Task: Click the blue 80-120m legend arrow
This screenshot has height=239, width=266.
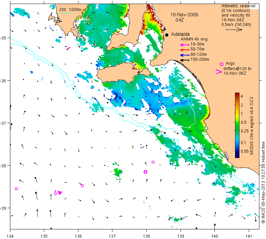Action: [185, 55]
